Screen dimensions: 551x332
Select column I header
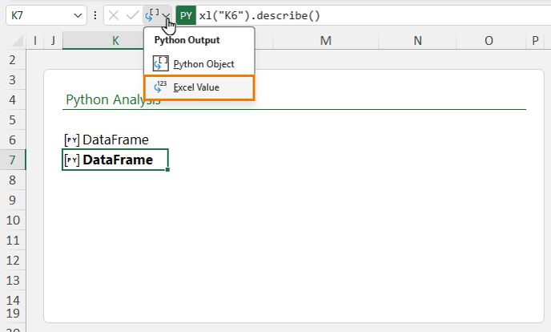tap(34, 40)
